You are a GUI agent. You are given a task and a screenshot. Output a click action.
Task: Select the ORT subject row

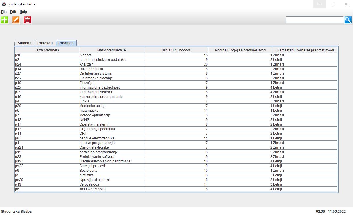coord(176,134)
